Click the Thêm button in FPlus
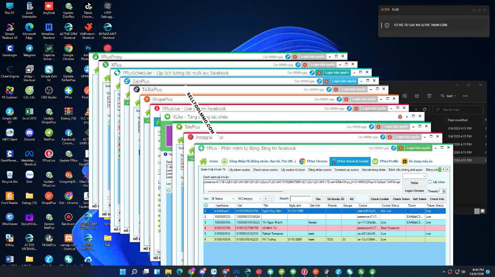This screenshot has height=277, width=495. point(414,183)
